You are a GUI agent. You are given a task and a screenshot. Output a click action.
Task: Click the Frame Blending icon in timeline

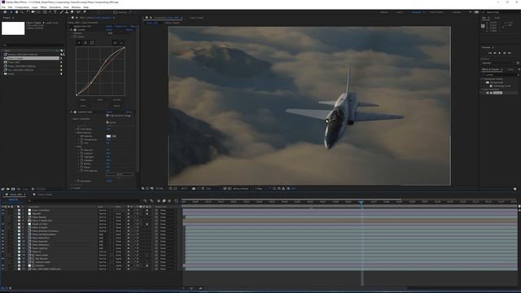pyautogui.click(x=164, y=201)
